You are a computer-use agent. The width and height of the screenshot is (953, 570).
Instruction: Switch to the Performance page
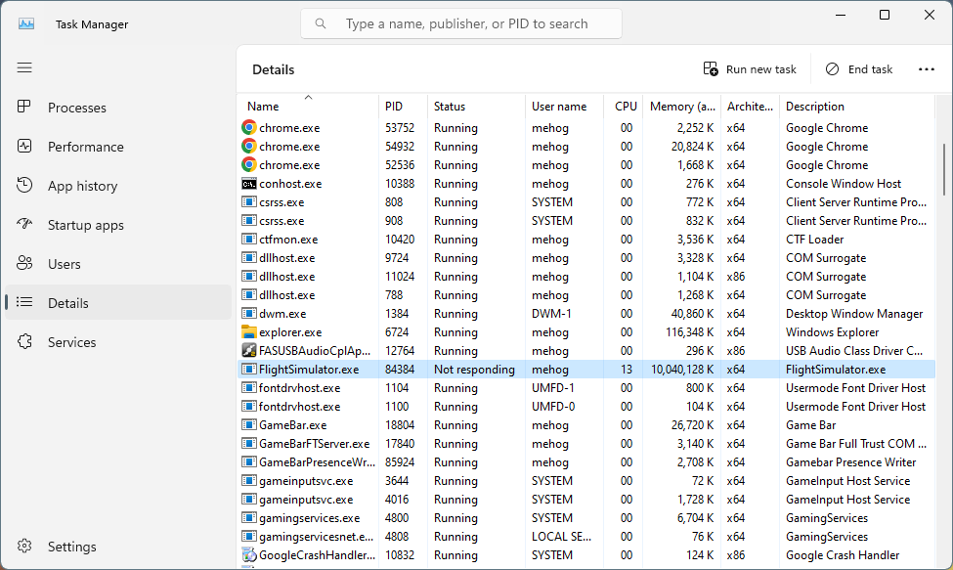click(x=118, y=147)
